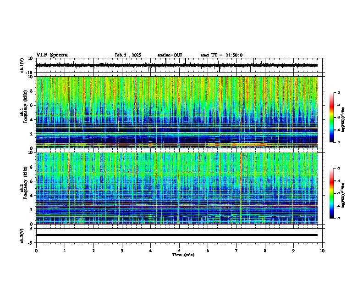Click the thick black ch.3 voltage line
The height and width of the screenshot is (281, 363).
pyautogui.click(x=177, y=235)
